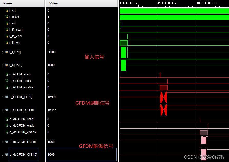The width and height of the screenshot is (229, 162).
Task: Expand the o_GFDM_Q[31:0] bus
Action: (x=3, y=110)
